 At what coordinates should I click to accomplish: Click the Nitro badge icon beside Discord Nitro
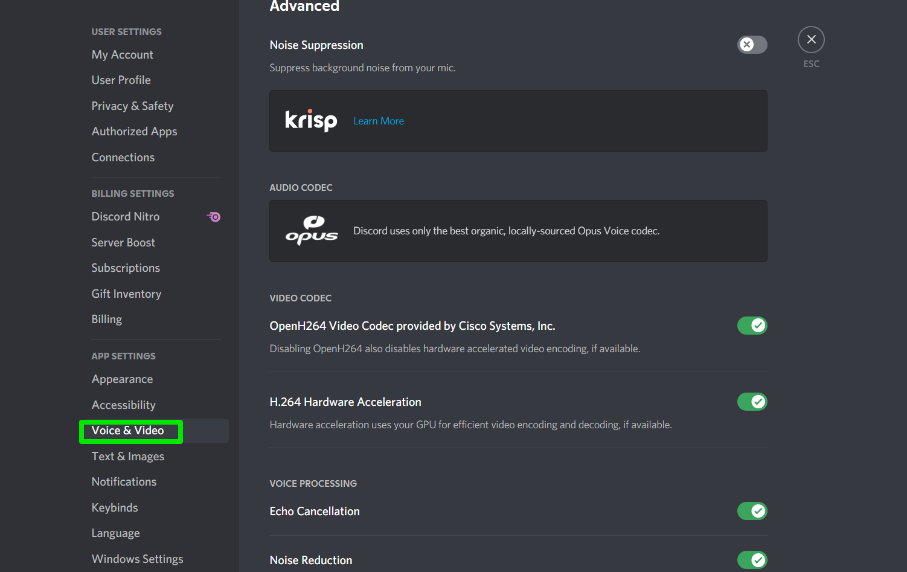214,217
